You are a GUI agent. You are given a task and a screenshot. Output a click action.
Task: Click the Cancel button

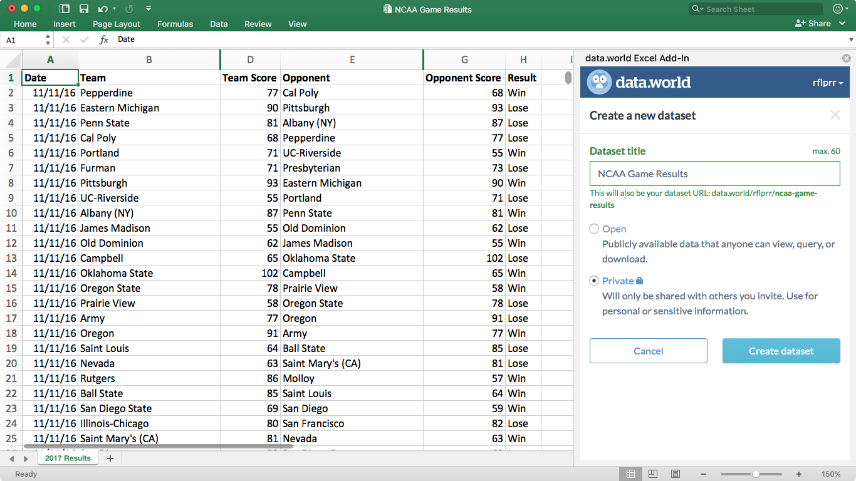click(649, 351)
